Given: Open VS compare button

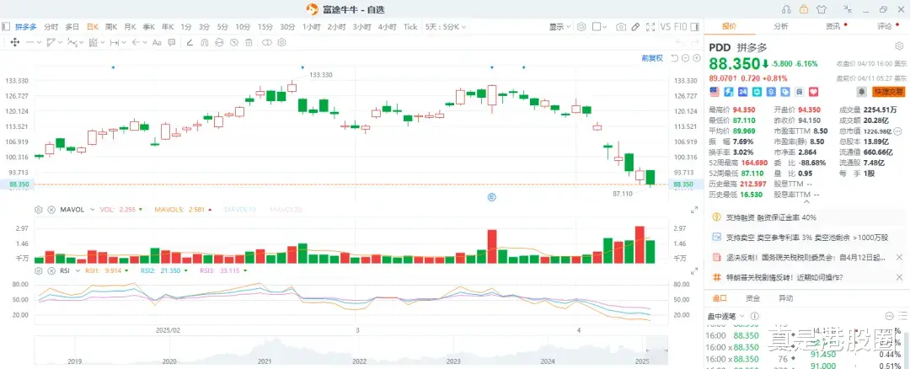Looking at the screenshot, I should [665, 27].
